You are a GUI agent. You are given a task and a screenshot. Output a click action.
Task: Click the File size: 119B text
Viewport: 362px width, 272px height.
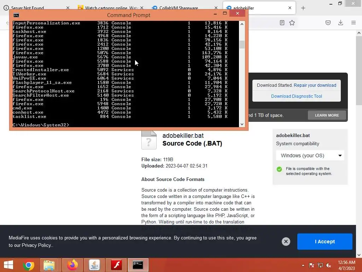coord(157,159)
